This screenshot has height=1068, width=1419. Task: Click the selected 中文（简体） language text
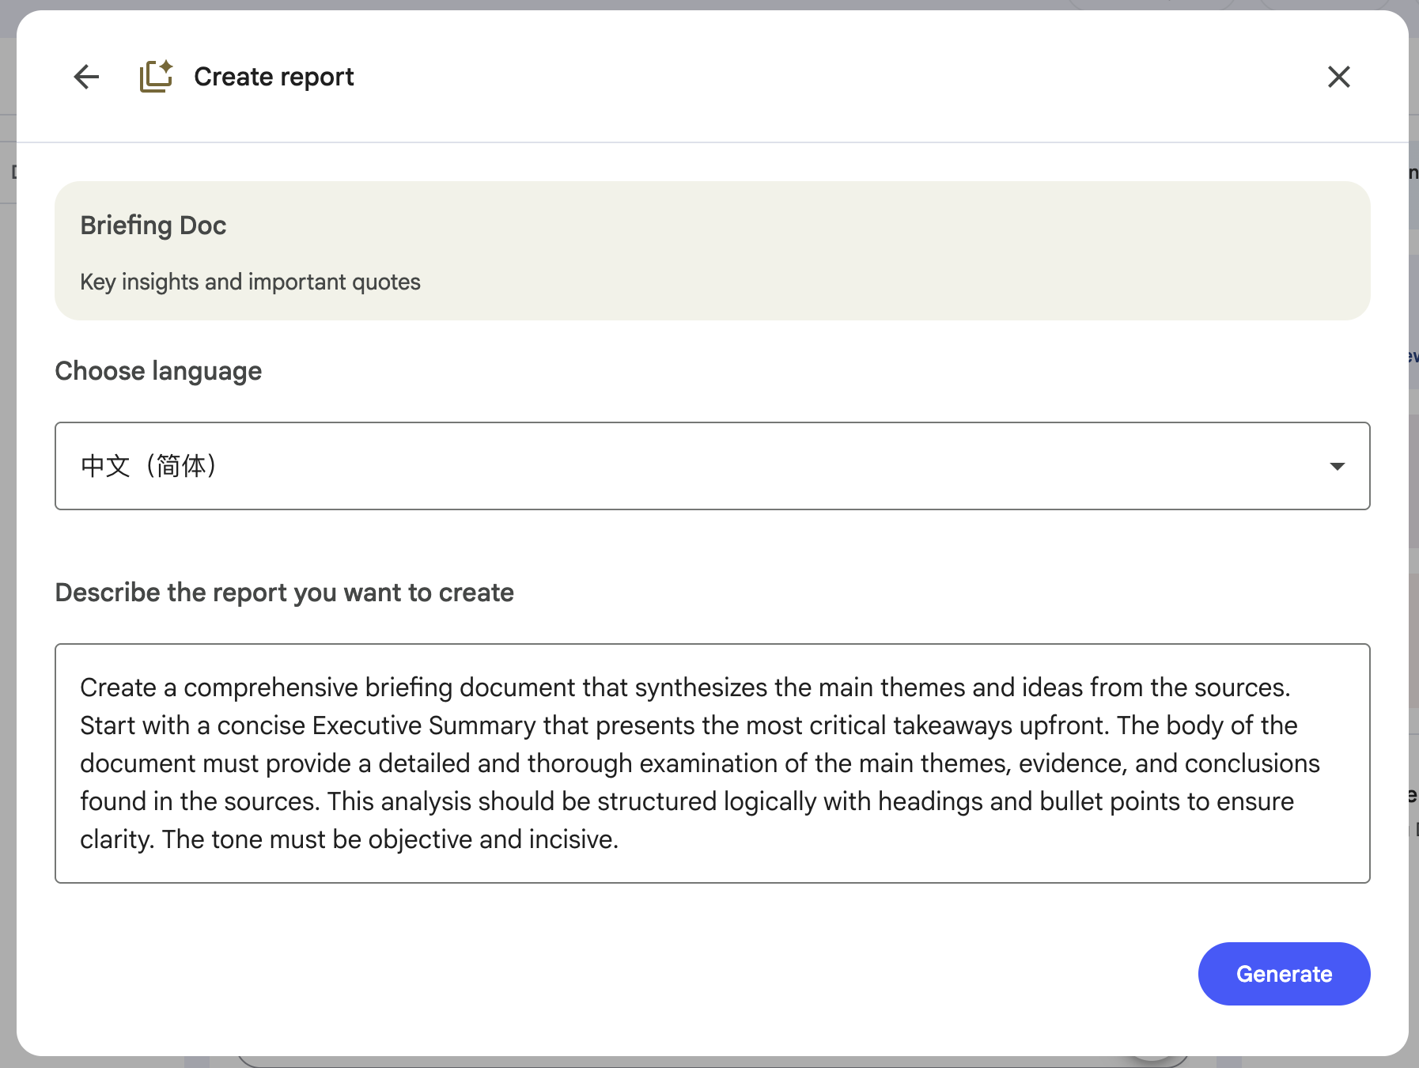(149, 466)
